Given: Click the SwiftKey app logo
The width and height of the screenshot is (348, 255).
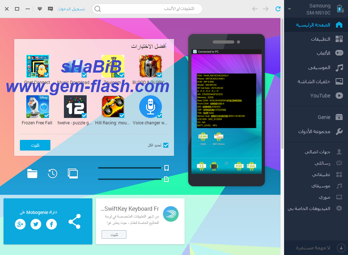Looking at the screenshot, I should [x=171, y=214].
